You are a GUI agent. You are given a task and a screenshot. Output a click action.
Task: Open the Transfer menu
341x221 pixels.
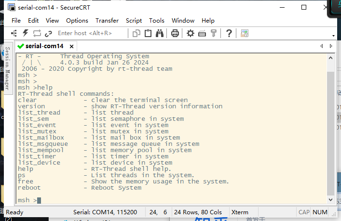[x=107, y=21]
